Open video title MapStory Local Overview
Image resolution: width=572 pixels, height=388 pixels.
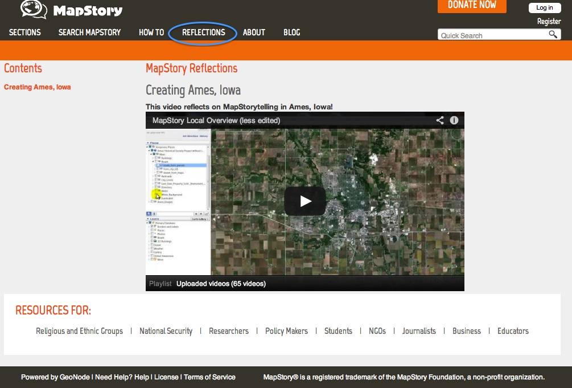pos(216,121)
